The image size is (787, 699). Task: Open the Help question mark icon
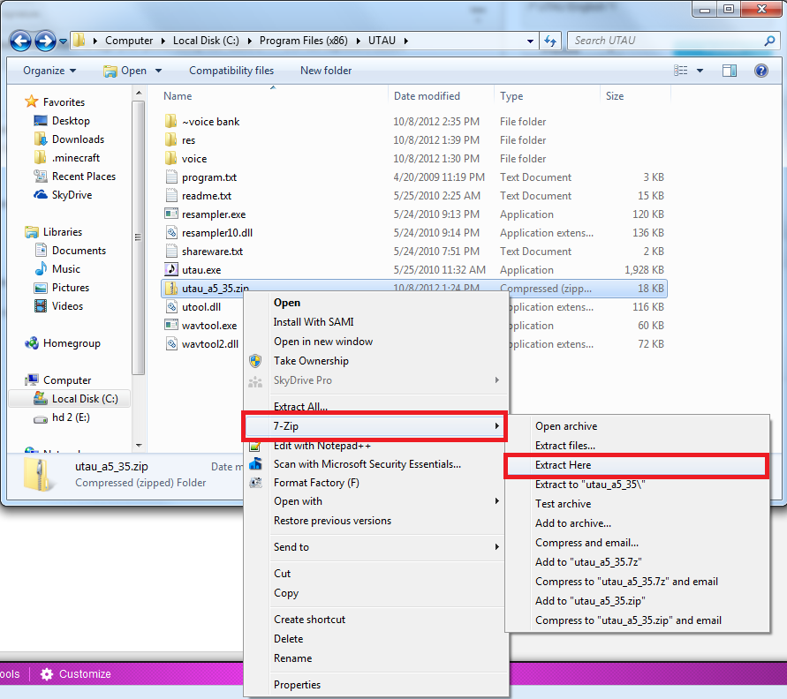[761, 71]
